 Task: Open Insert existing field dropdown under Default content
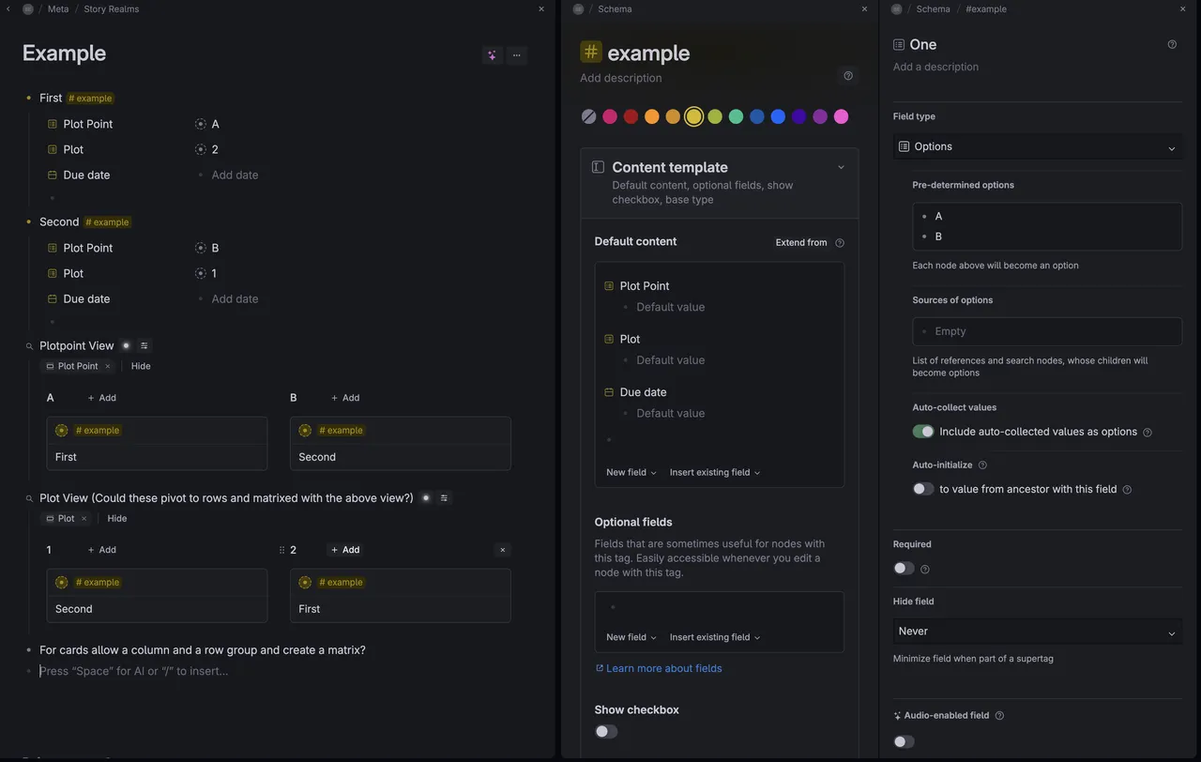point(715,472)
